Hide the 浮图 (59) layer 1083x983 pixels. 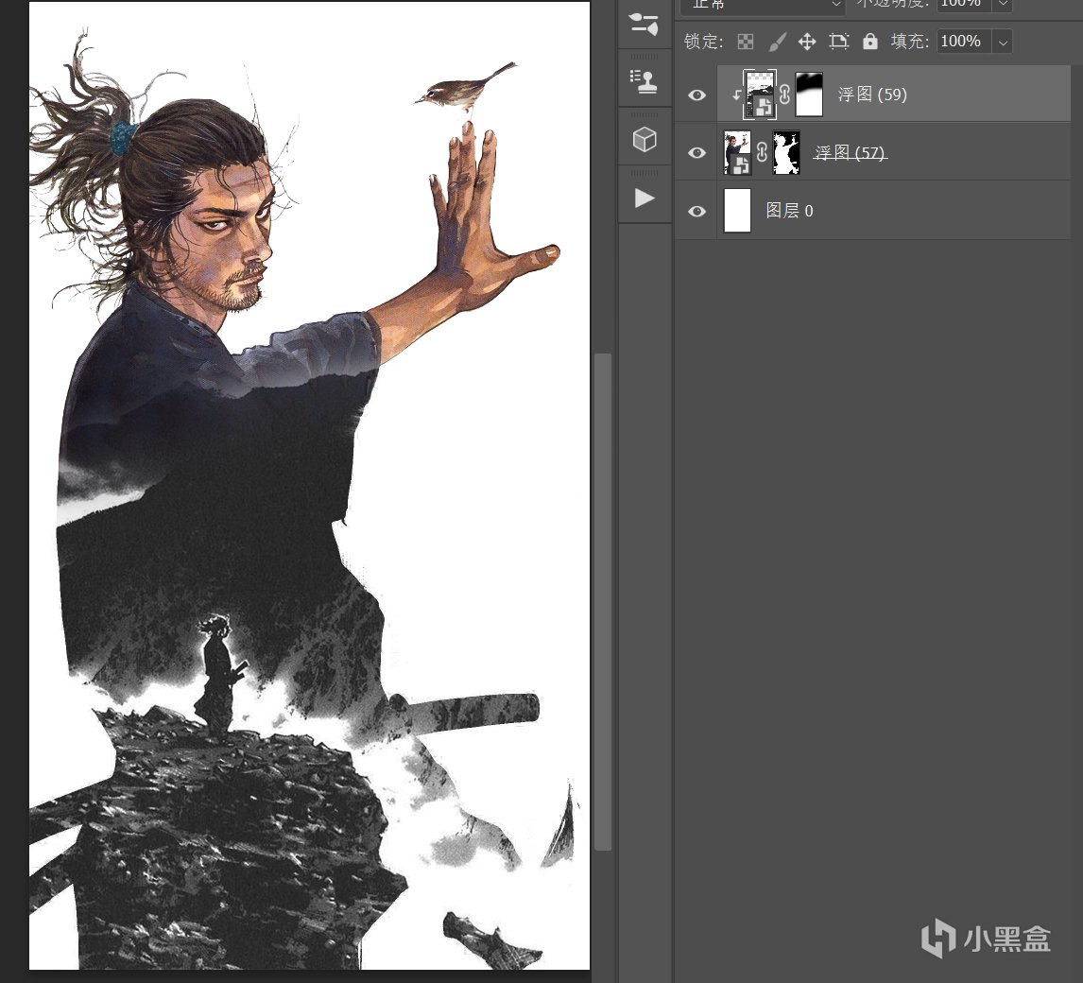(696, 95)
